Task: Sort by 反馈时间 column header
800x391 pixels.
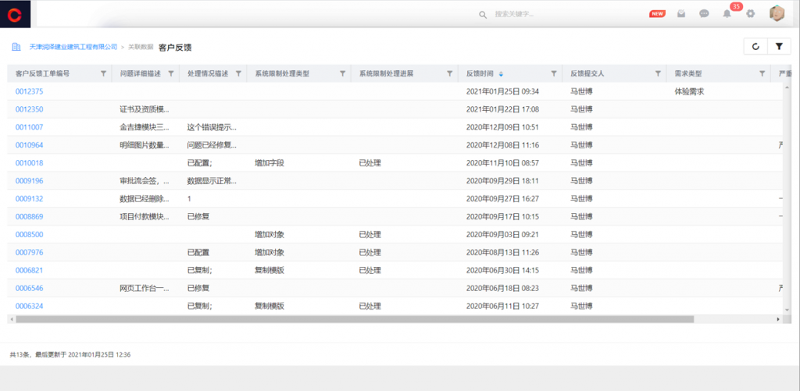Action: (480, 73)
